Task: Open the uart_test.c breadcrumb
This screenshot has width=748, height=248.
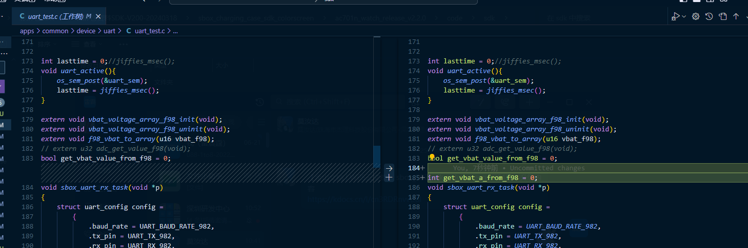Action: click(x=150, y=31)
